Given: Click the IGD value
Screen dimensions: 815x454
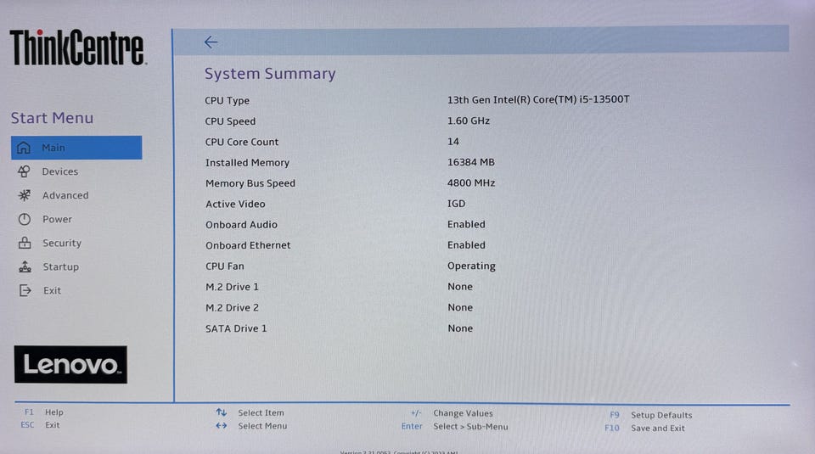Looking at the screenshot, I should pos(457,204).
